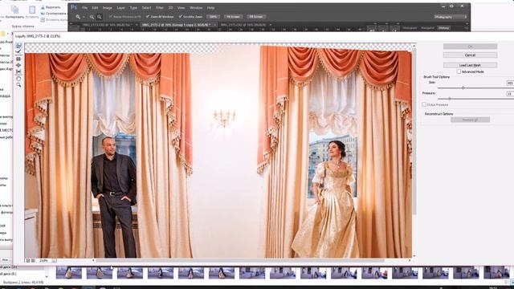The width and height of the screenshot is (514, 289).
Task: Click the 100% zoom button
Action: tap(213, 17)
